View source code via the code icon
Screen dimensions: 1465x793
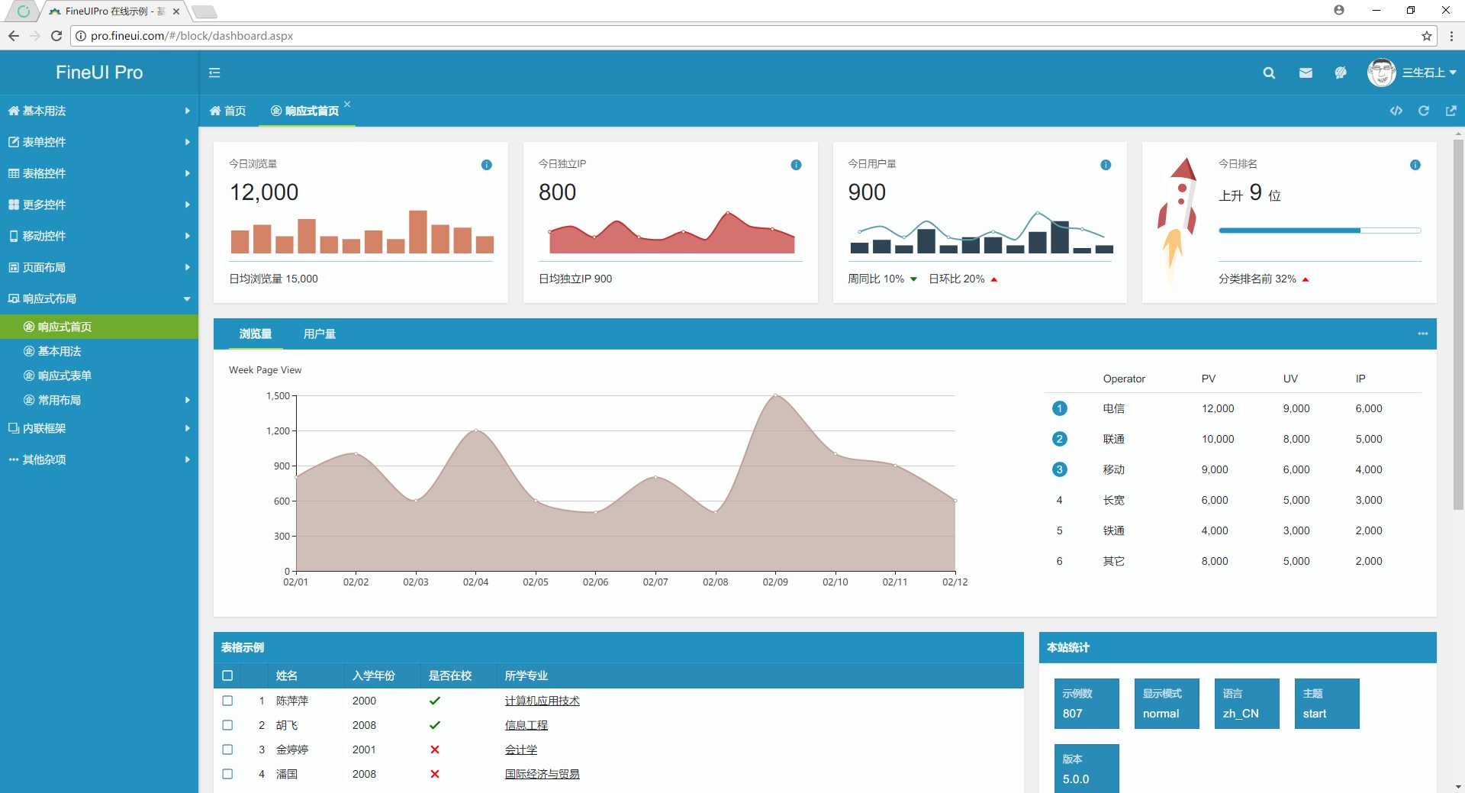point(1396,111)
